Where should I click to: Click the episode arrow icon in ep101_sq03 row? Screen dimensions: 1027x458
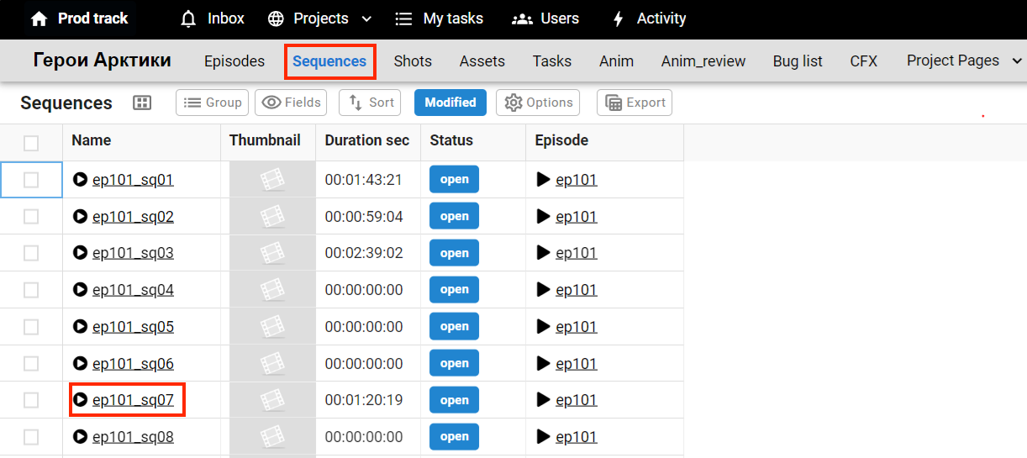coord(544,253)
